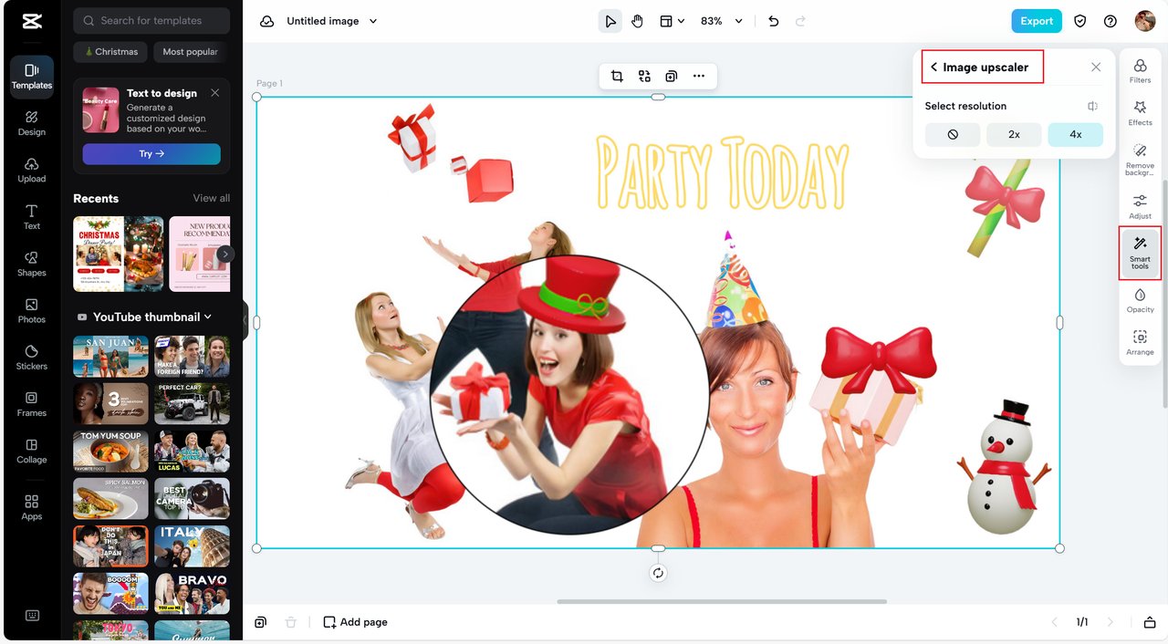Open the Opacity control
This screenshot has height=644, width=1168.
(1141, 300)
